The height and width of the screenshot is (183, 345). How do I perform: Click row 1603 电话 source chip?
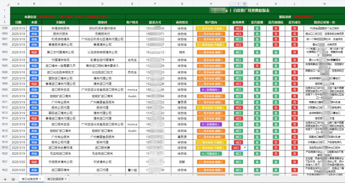tap(34, 52)
